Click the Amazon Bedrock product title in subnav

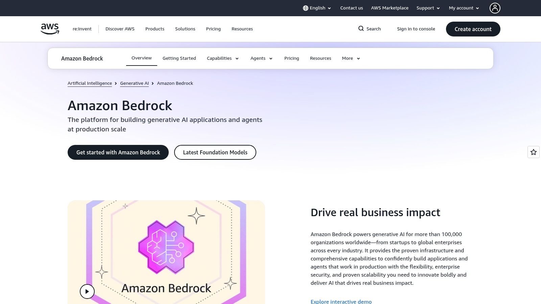click(x=82, y=58)
